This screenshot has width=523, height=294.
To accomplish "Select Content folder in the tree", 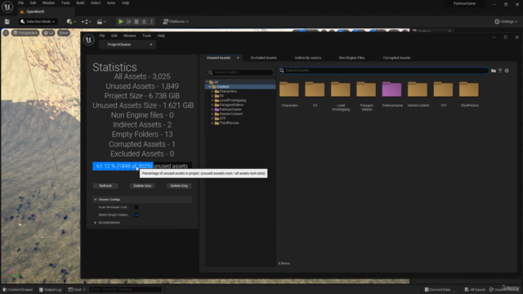I will (x=222, y=87).
